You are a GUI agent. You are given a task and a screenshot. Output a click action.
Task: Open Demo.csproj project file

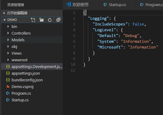coord(32,86)
